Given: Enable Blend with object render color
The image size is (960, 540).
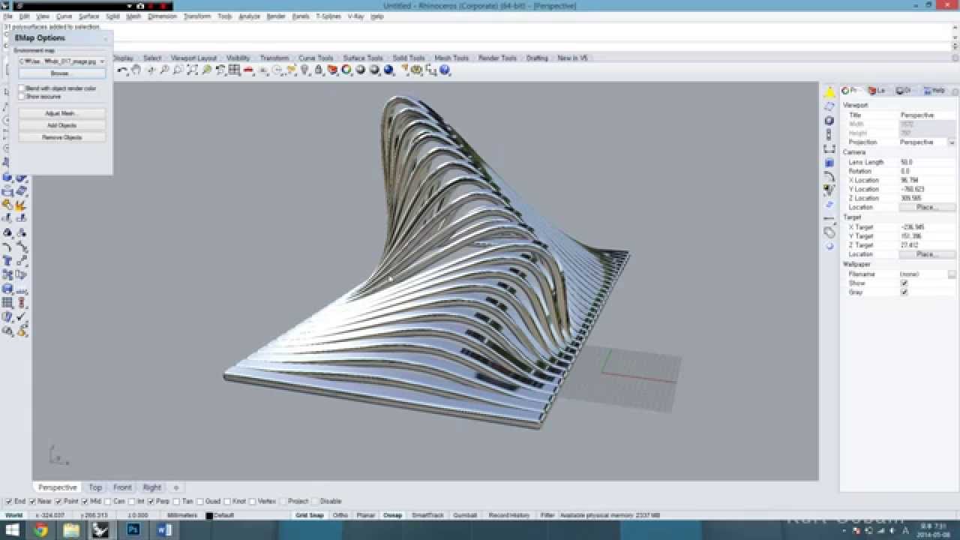Looking at the screenshot, I should [x=22, y=88].
